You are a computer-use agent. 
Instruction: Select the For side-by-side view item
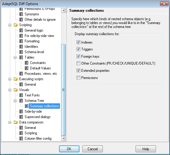pyautogui.click(x=39, y=36)
